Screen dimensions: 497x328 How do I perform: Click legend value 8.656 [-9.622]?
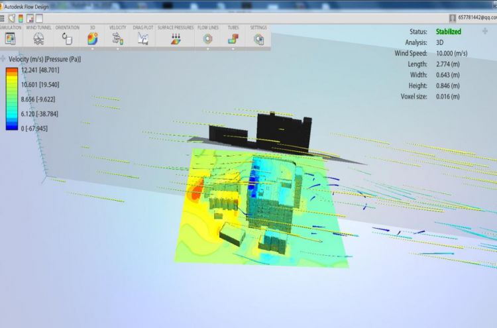pos(38,99)
